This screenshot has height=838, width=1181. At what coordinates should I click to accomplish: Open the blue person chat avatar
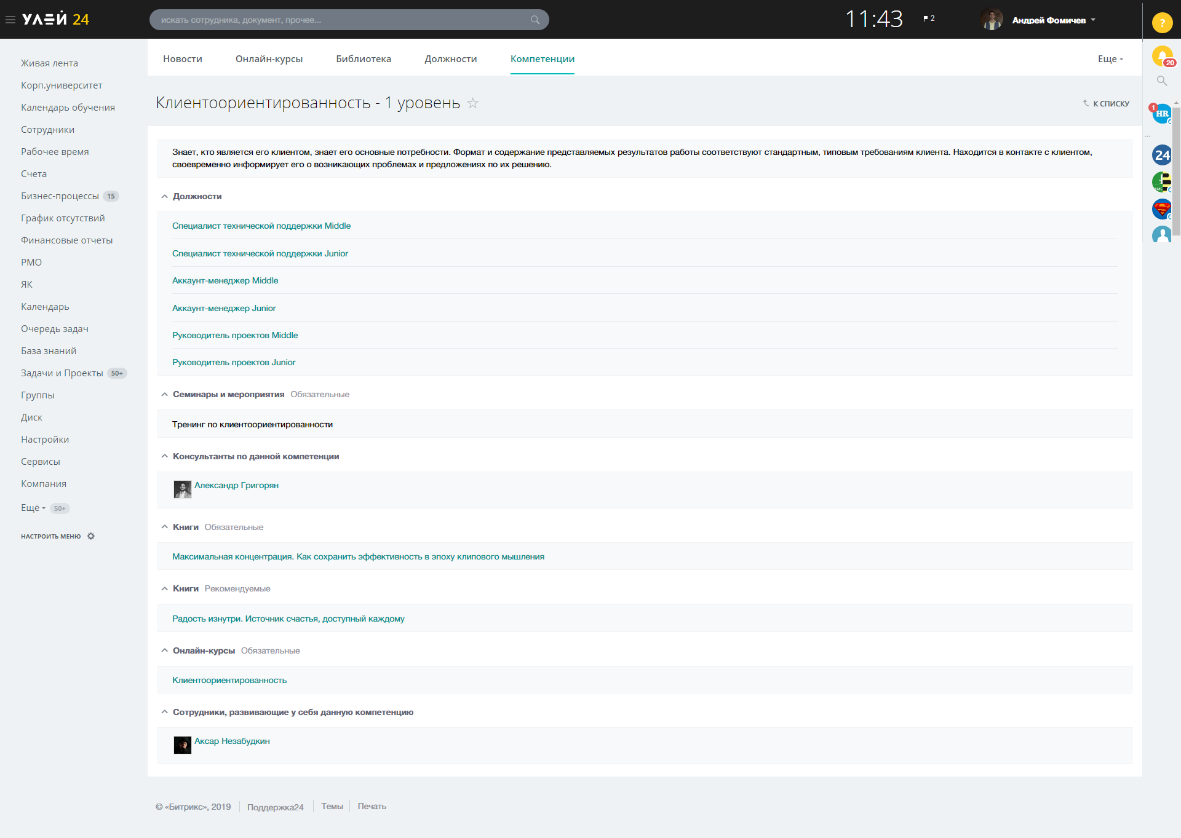(1162, 234)
